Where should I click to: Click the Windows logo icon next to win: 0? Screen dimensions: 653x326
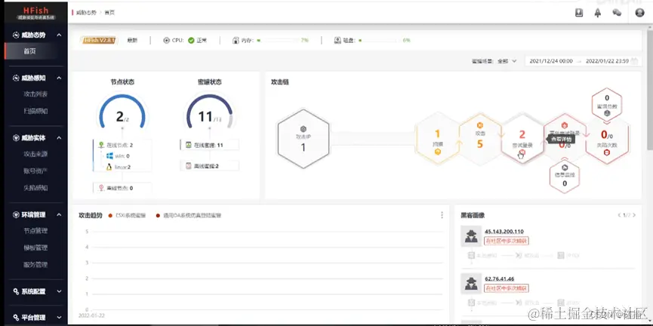tap(109, 155)
